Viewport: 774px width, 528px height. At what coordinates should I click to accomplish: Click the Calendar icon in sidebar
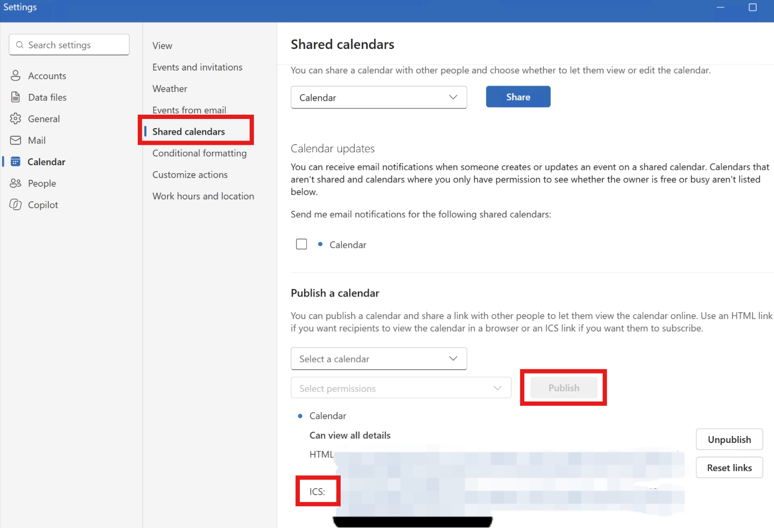coord(16,162)
